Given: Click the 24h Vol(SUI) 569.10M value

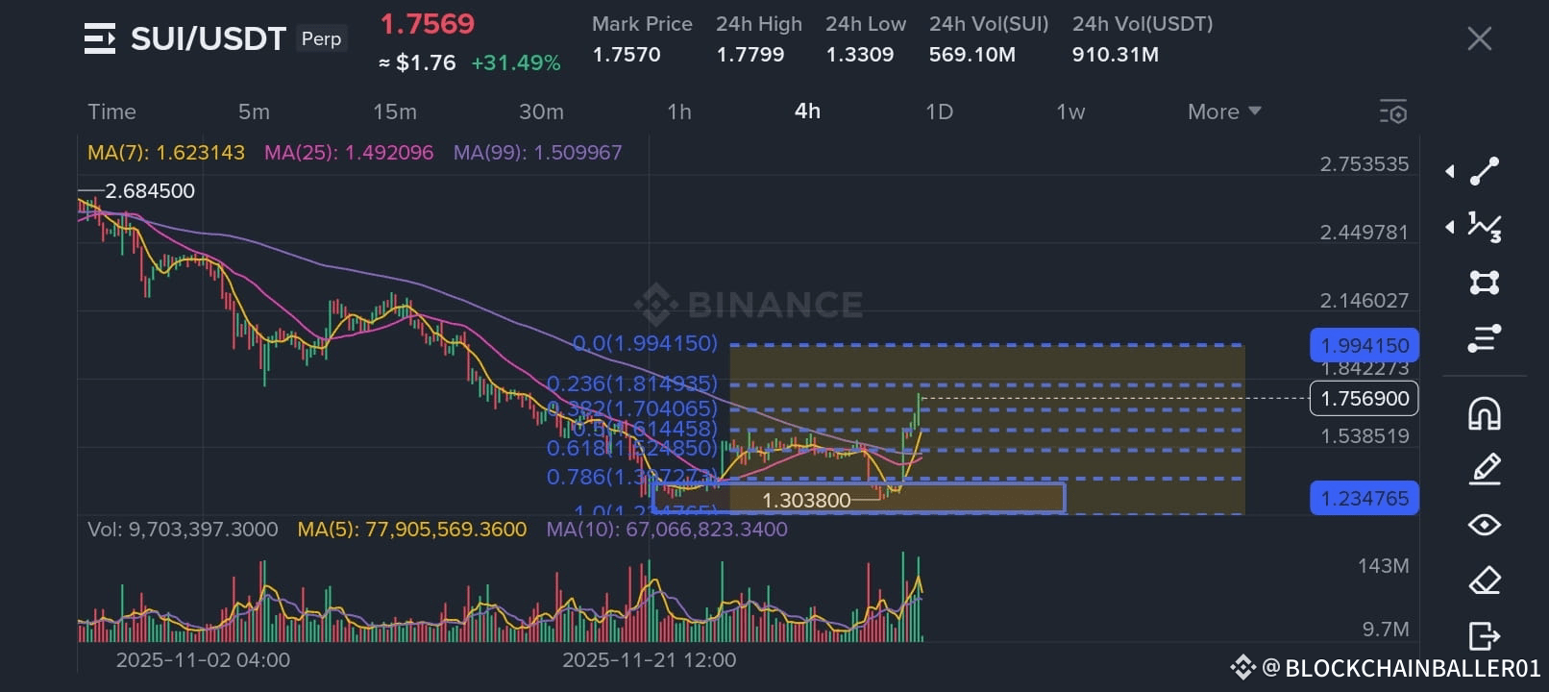Looking at the screenshot, I should [x=972, y=55].
